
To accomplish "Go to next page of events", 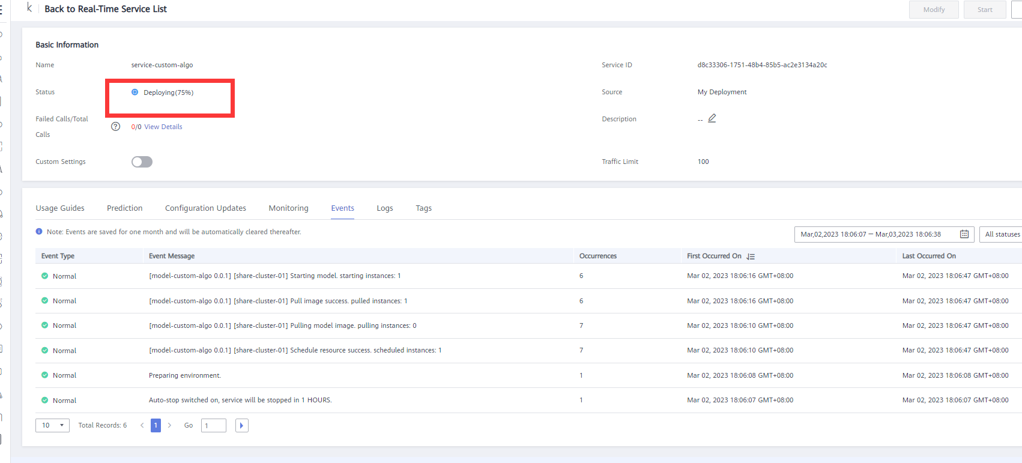I will (170, 426).
